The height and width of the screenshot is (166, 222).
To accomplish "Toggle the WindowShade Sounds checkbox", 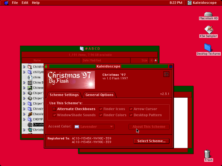I will pyautogui.click(x=54, y=115).
